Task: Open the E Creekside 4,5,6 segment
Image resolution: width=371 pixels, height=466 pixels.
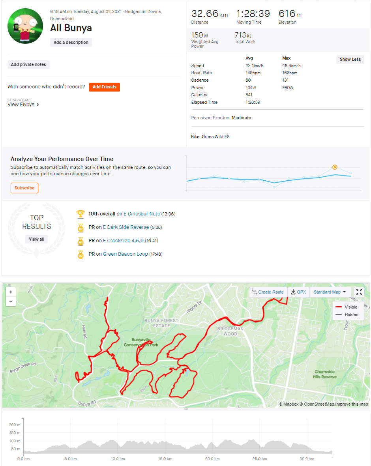Action: [124, 241]
